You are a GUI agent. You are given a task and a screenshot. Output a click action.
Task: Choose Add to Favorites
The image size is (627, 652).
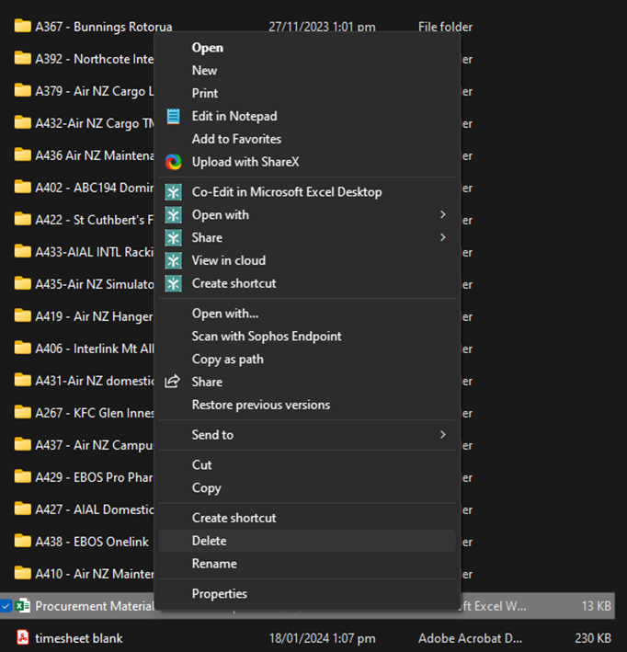point(307,139)
